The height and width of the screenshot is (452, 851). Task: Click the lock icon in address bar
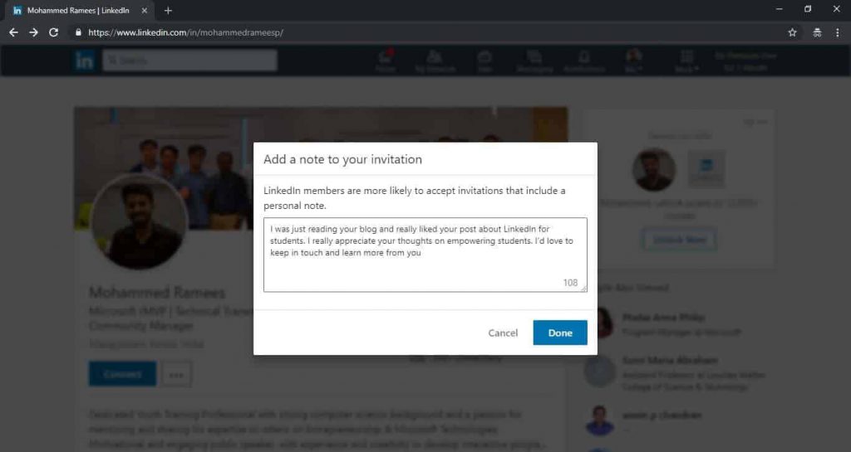[78, 32]
